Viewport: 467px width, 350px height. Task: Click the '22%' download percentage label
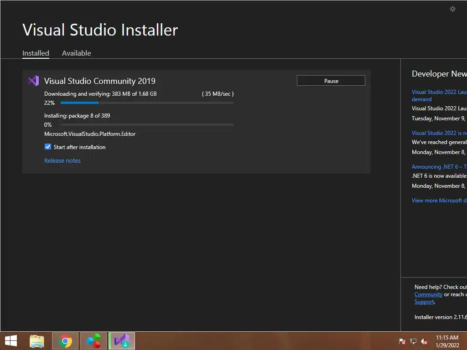pos(49,103)
